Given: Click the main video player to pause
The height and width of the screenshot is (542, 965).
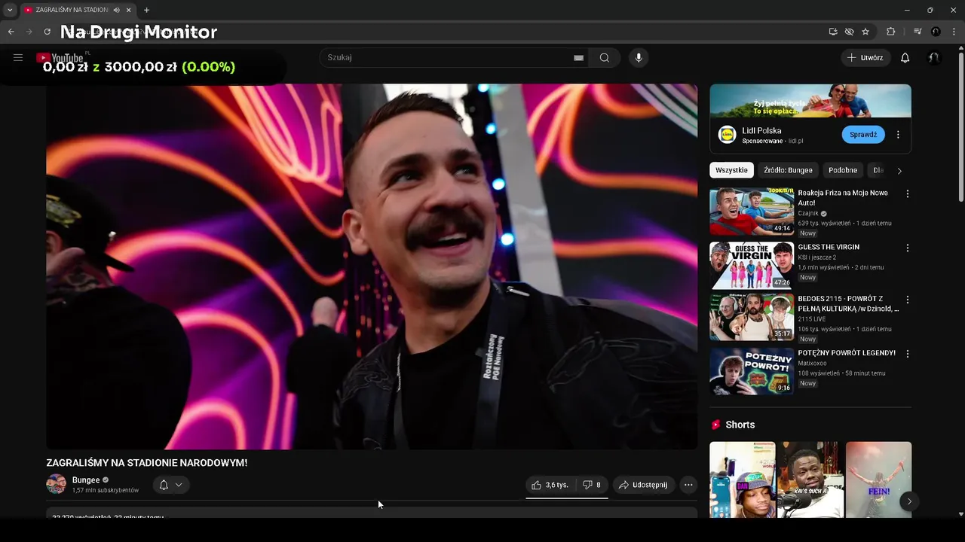Looking at the screenshot, I should click(x=372, y=266).
